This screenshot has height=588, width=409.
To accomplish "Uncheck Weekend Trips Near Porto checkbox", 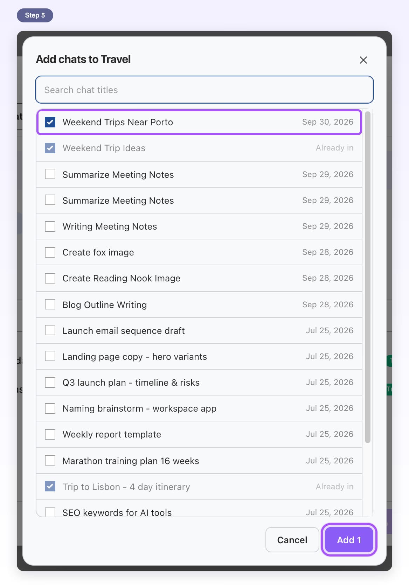I will click(x=50, y=122).
